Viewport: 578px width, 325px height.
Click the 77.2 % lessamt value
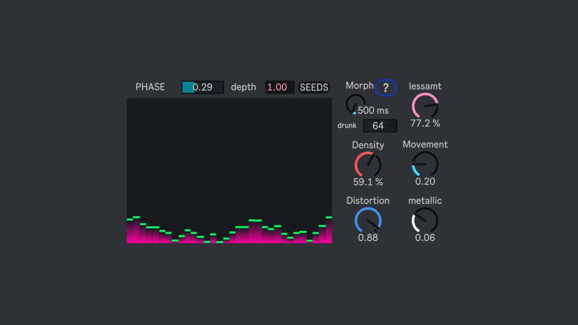[425, 123]
